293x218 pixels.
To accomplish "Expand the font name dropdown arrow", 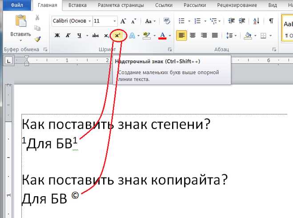I will tap(90, 21).
